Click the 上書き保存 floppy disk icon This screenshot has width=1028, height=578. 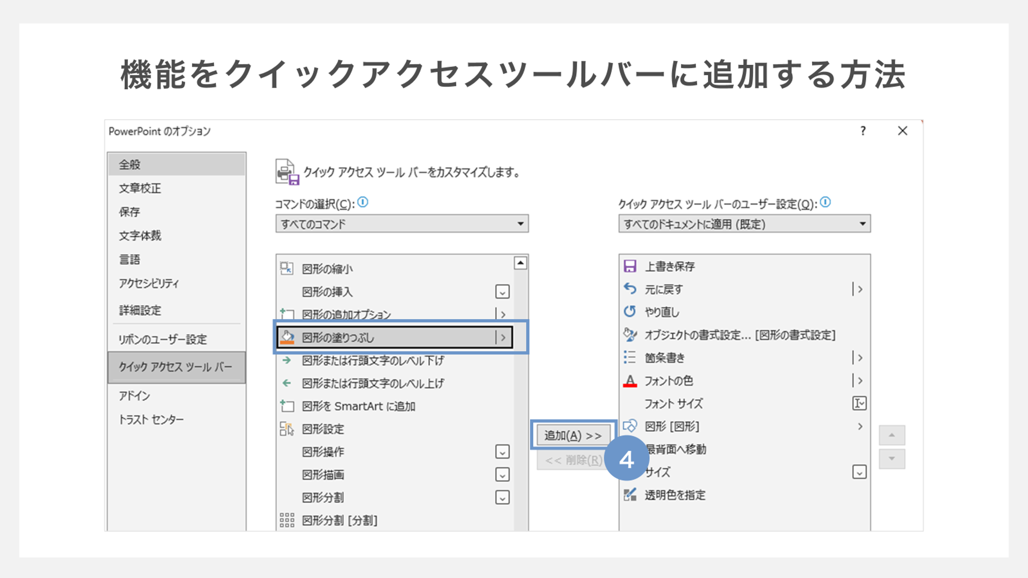click(x=630, y=266)
